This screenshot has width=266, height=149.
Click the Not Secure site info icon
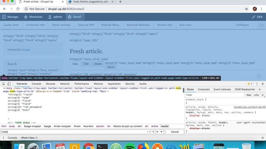(x=26, y=9)
